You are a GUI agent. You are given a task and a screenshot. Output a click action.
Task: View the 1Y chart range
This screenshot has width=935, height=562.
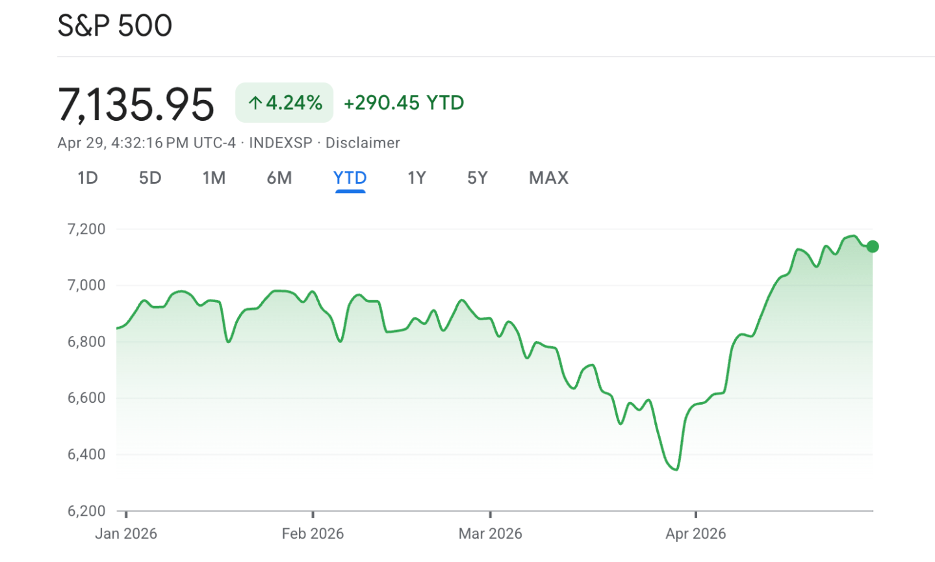416,178
